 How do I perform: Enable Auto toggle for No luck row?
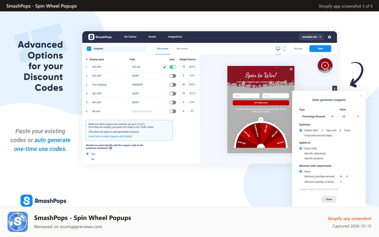(x=173, y=111)
